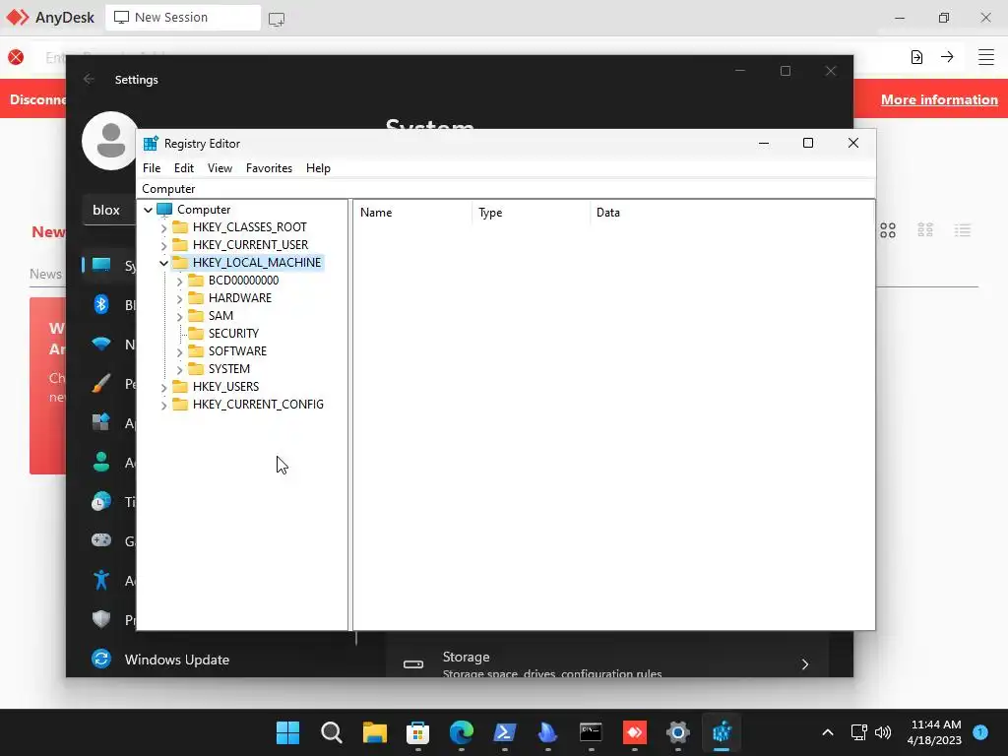
Task: Show hidden system tray icons
Action: (828, 732)
